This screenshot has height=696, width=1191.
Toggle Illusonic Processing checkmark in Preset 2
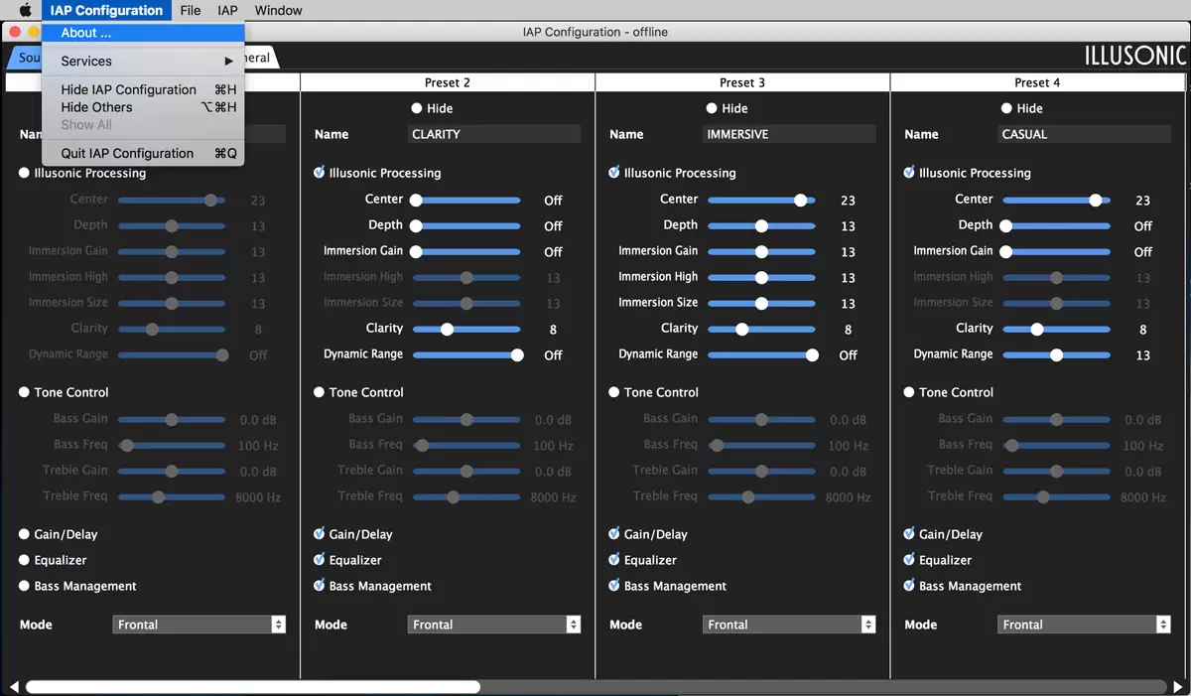320,173
